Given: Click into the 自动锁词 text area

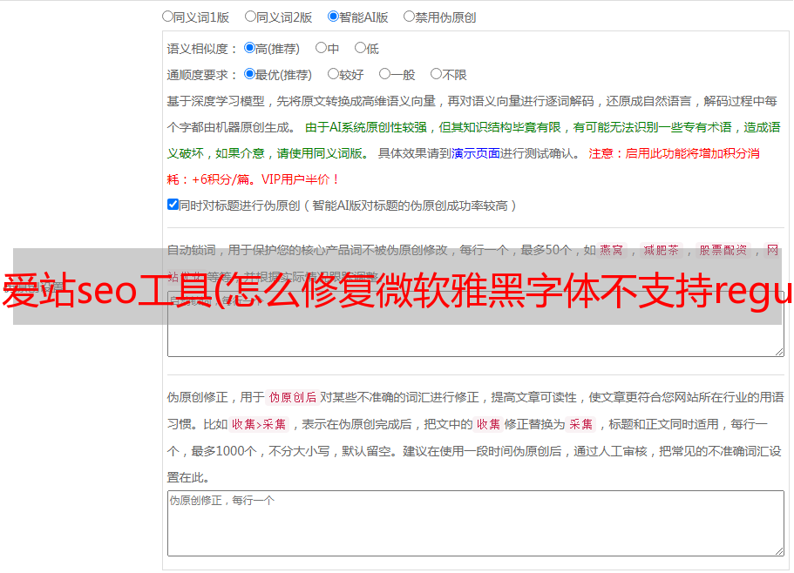Looking at the screenshot, I should [x=476, y=324].
